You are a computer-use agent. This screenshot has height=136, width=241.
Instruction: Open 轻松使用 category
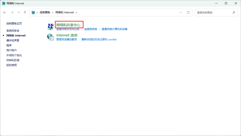tap(11, 65)
